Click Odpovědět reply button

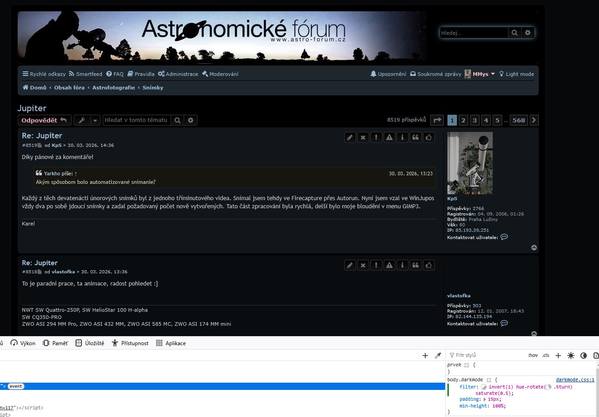pyautogui.click(x=44, y=120)
